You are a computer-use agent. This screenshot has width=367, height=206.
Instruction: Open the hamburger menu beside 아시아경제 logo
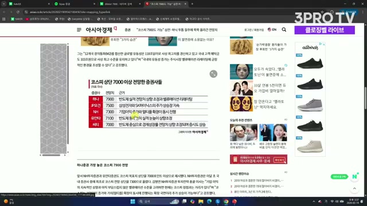(x=79, y=30)
